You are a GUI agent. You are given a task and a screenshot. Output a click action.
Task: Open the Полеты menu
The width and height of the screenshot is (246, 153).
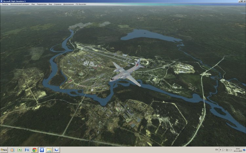[x=5, y=4]
